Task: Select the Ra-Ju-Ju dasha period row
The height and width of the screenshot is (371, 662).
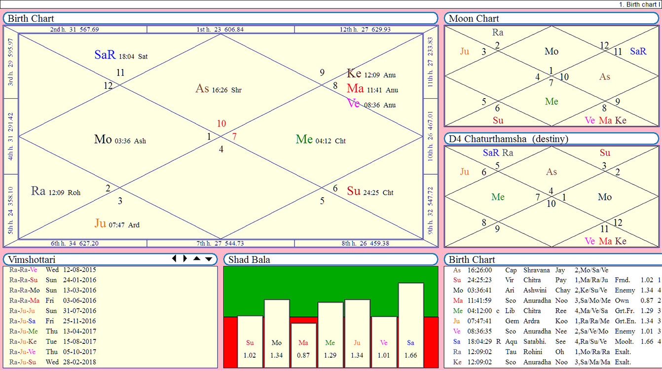Action: coord(53,311)
